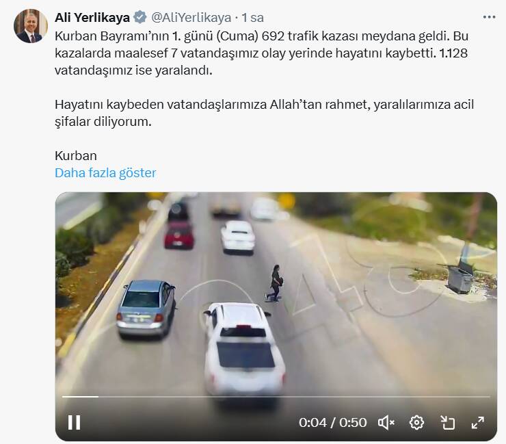Click the tweet's first paragraph text
The width and height of the screenshot is (506, 444).
click(x=261, y=53)
